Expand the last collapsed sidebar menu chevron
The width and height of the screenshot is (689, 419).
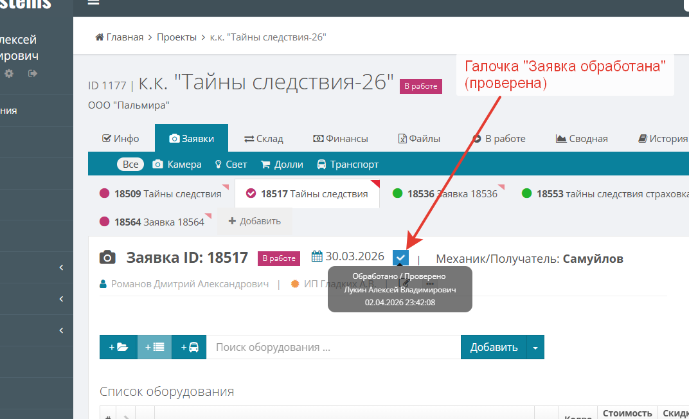61,330
